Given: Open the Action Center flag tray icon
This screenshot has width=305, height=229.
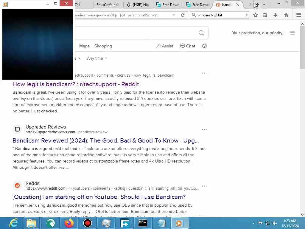Looking at the screenshot, I should [x=260, y=223].
